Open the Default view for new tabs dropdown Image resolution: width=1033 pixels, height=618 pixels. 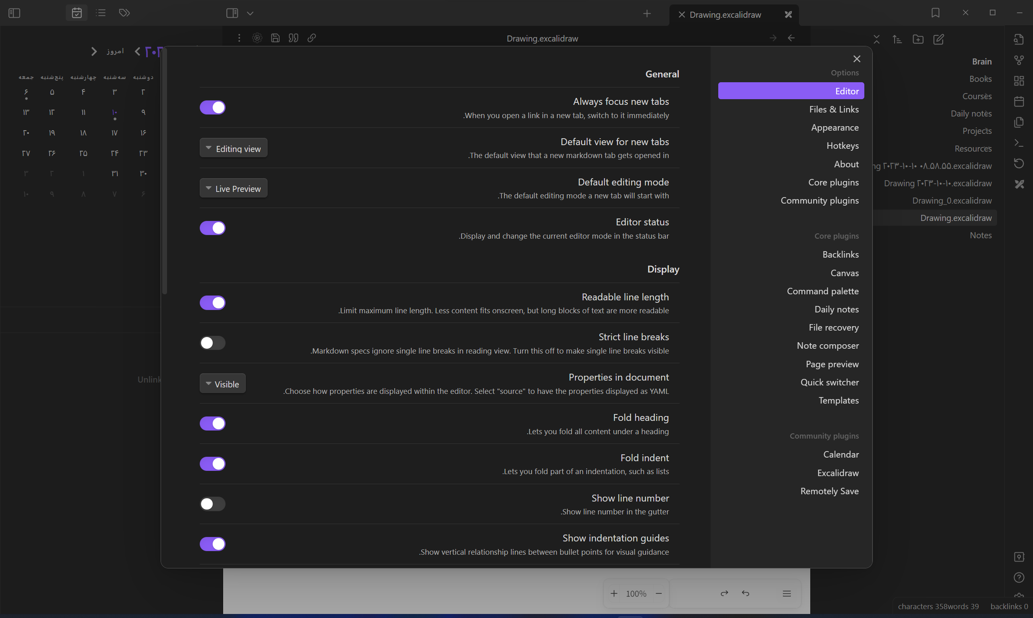233,148
